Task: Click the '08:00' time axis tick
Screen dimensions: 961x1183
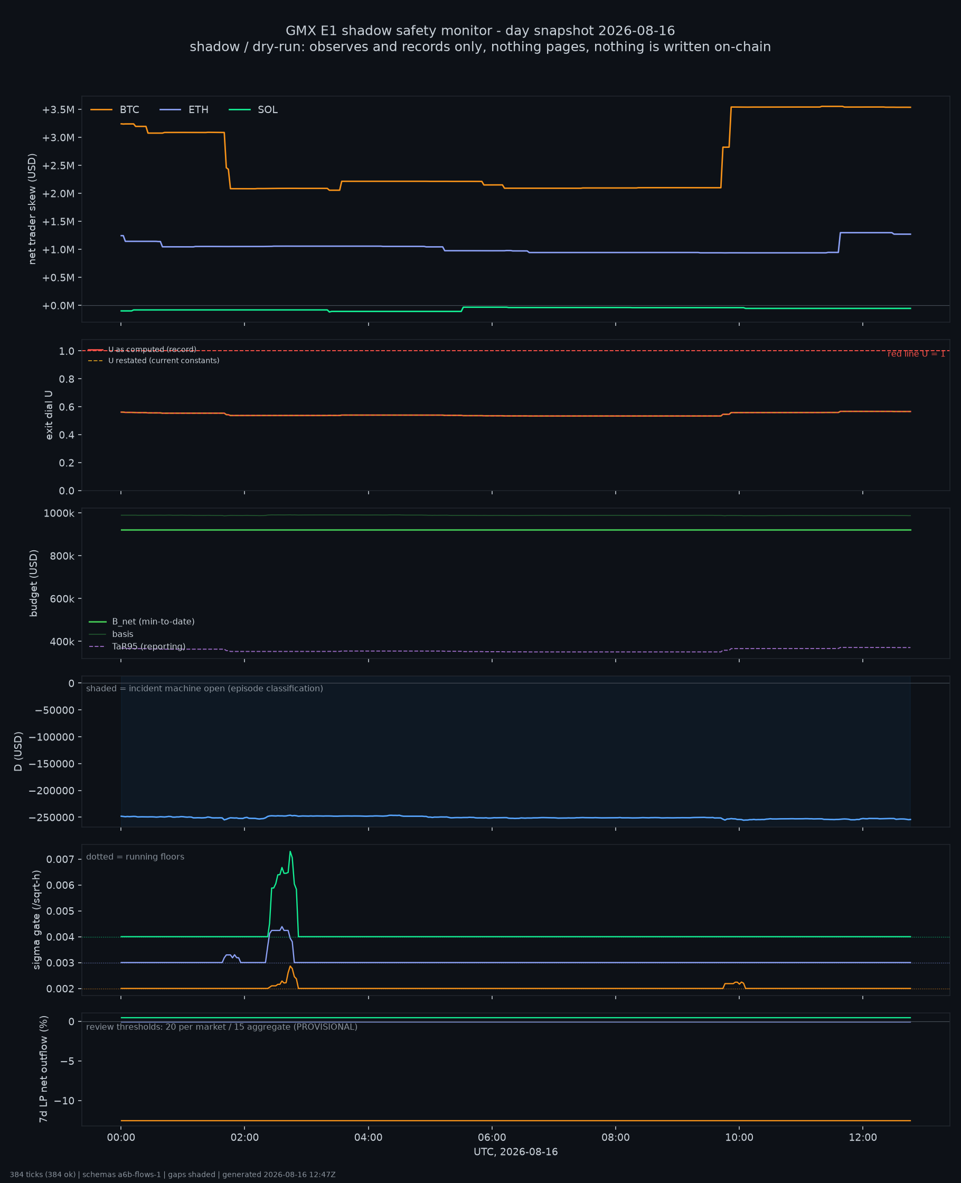Action: point(616,1138)
